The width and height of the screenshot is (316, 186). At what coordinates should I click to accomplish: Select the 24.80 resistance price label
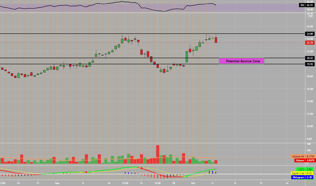tap(310, 34)
